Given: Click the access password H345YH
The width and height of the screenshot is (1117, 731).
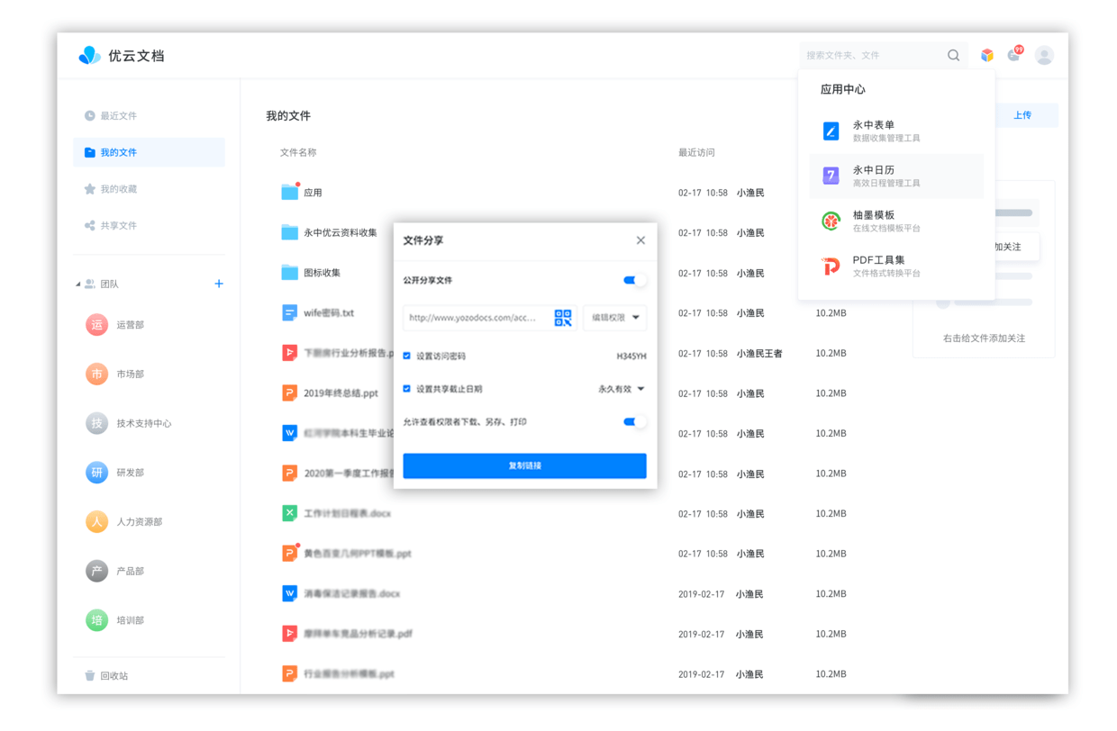Looking at the screenshot, I should point(631,356).
